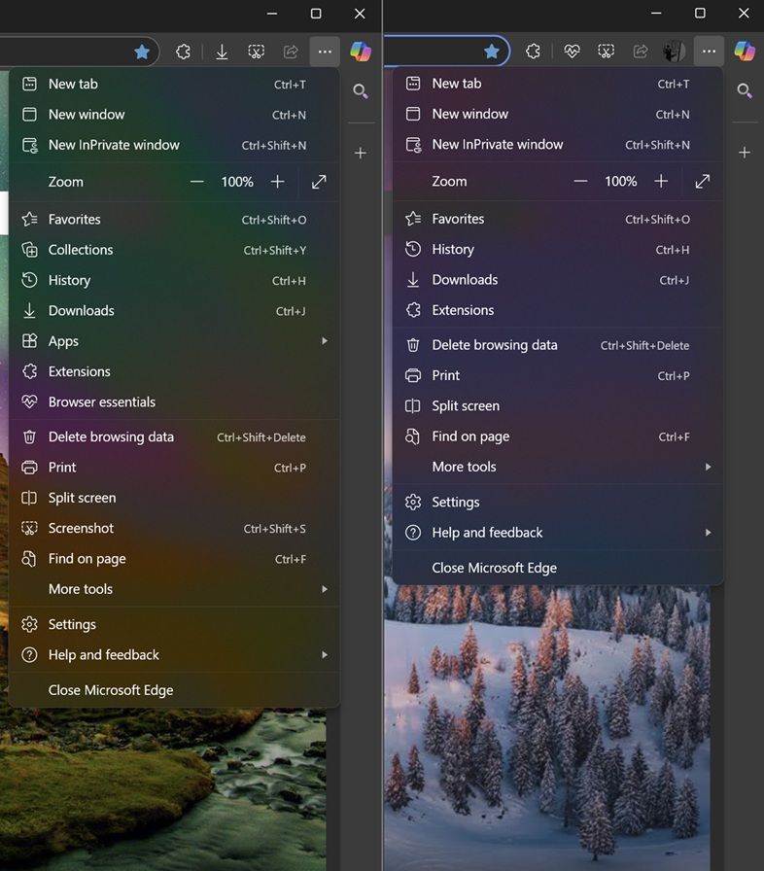Expand Help and feedback in left menu
Viewport: 764px width, 871px height.
174,655
